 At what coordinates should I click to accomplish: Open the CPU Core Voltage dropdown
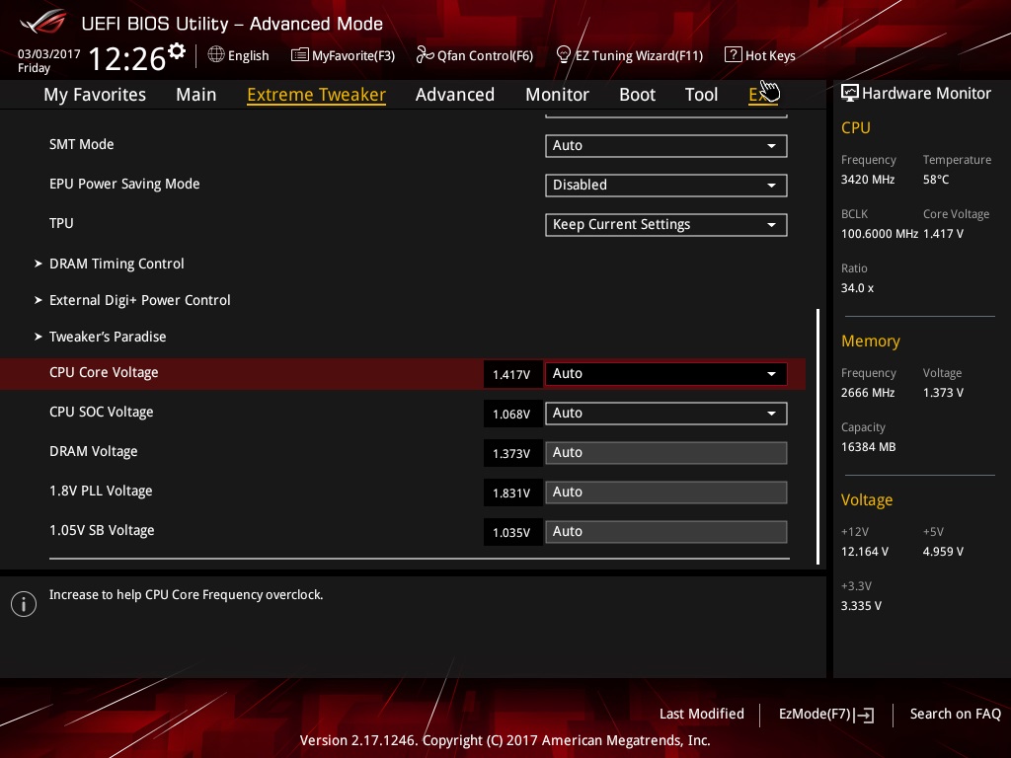coord(666,374)
